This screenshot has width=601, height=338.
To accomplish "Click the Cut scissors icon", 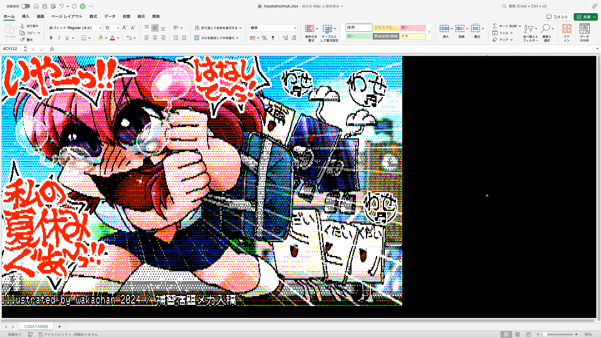I will coord(22,26).
